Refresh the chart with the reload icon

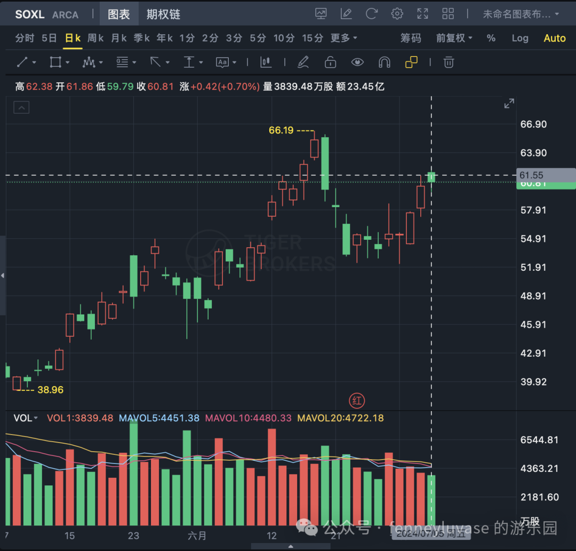pos(372,14)
